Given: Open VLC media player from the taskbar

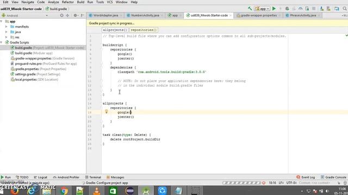Looking at the screenshot, I should [97, 191].
